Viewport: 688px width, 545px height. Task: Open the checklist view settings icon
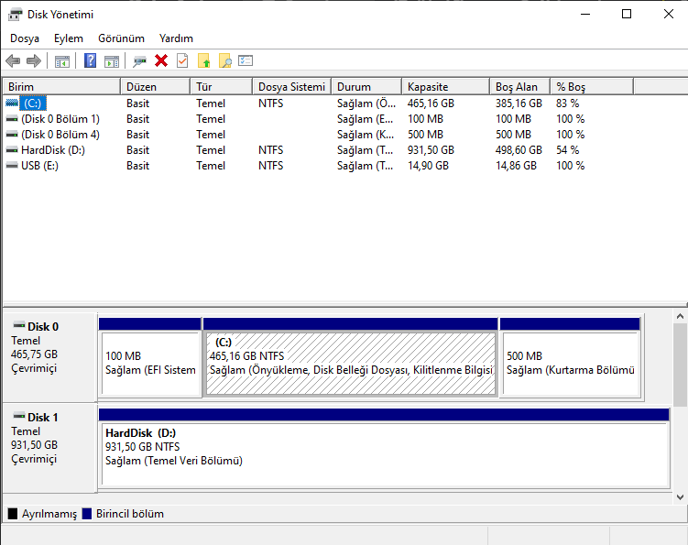pos(246,60)
